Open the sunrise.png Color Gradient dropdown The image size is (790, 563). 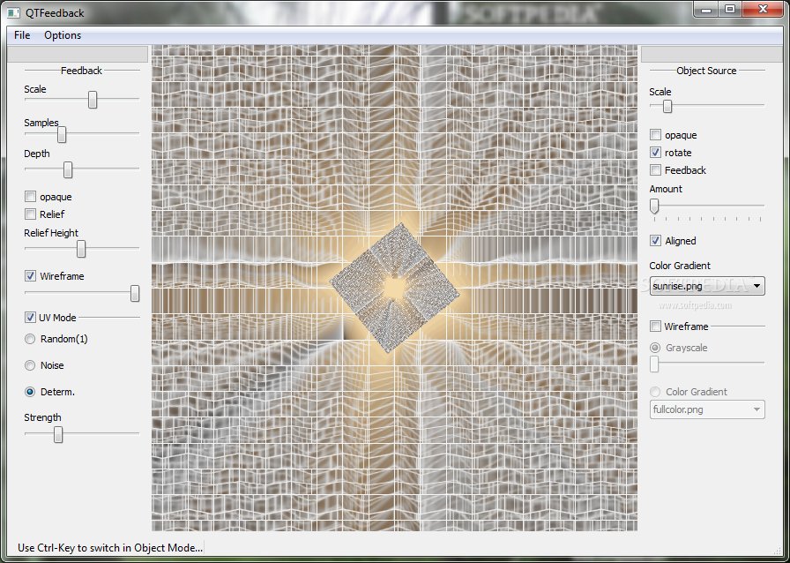pos(707,286)
